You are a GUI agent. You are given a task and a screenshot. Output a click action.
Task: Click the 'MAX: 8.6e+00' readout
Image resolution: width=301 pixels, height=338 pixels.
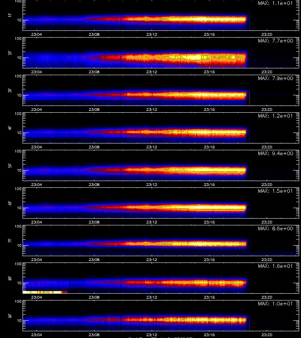click(x=275, y=228)
